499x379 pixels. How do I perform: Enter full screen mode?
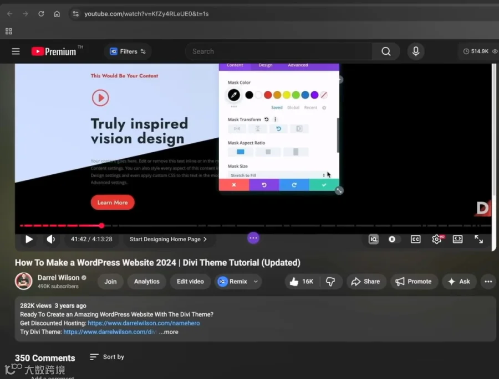(478, 239)
